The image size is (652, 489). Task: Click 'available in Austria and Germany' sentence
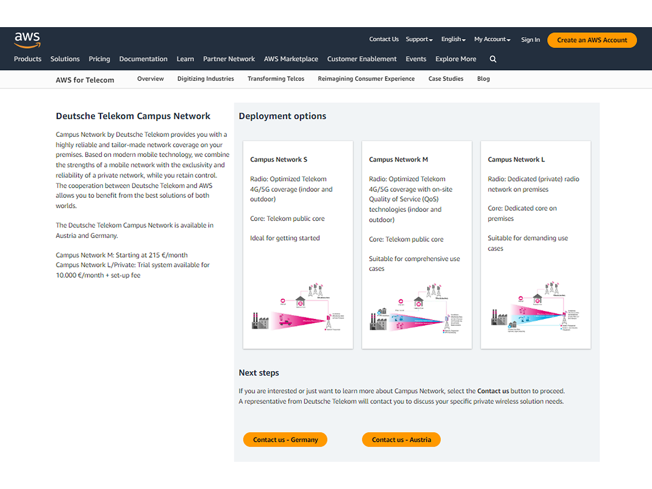click(135, 230)
